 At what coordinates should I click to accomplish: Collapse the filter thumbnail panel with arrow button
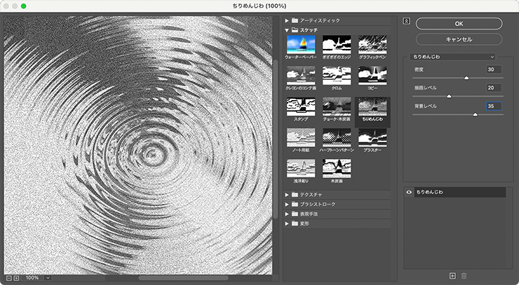pos(406,20)
